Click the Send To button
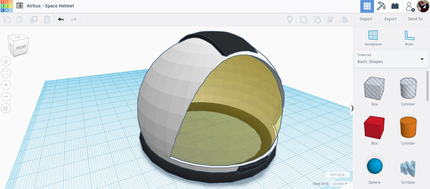The width and height of the screenshot is (430, 189). [415, 19]
